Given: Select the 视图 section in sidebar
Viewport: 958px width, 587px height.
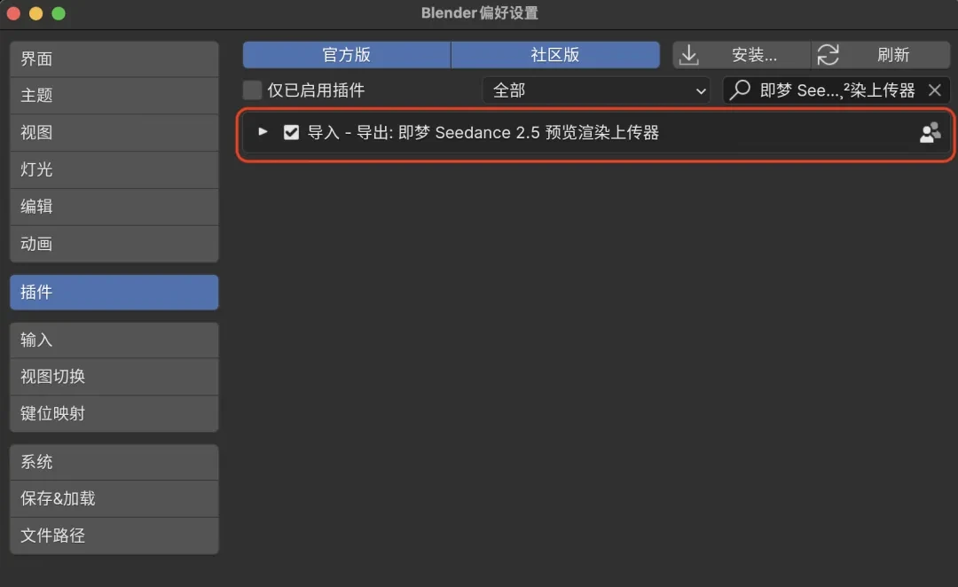Looking at the screenshot, I should [x=114, y=132].
